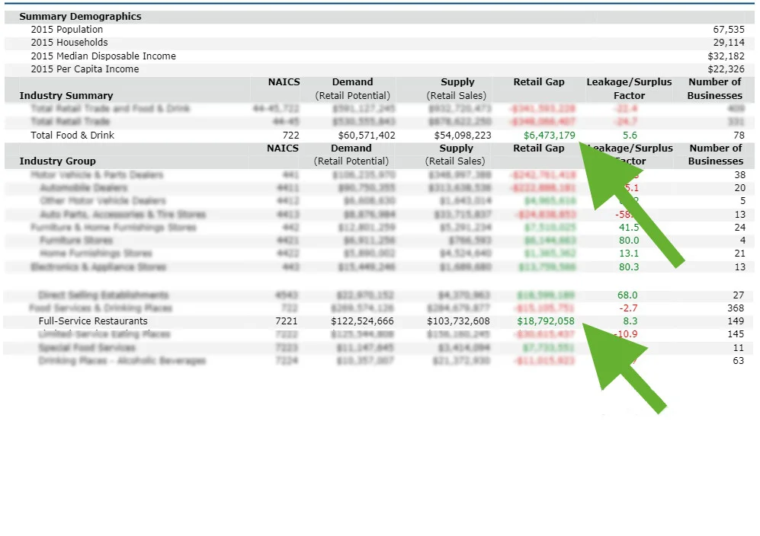The height and width of the screenshot is (536, 760).
Task: Click the Industry Group section heading
Action: tap(58, 161)
